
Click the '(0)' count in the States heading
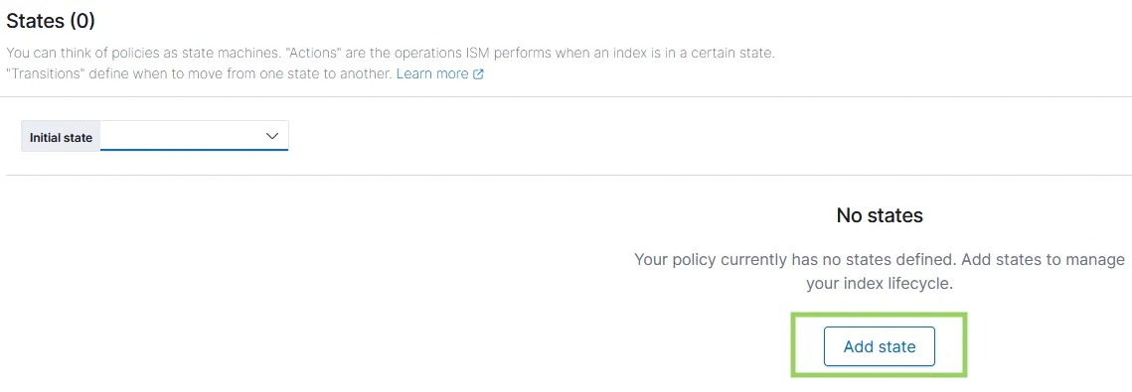(82, 21)
